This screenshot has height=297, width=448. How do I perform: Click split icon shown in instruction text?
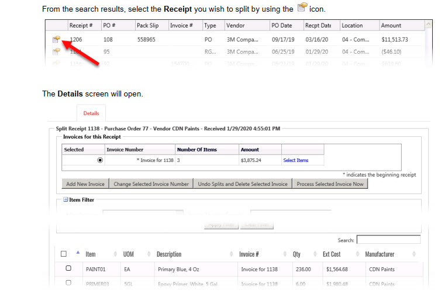302,8
